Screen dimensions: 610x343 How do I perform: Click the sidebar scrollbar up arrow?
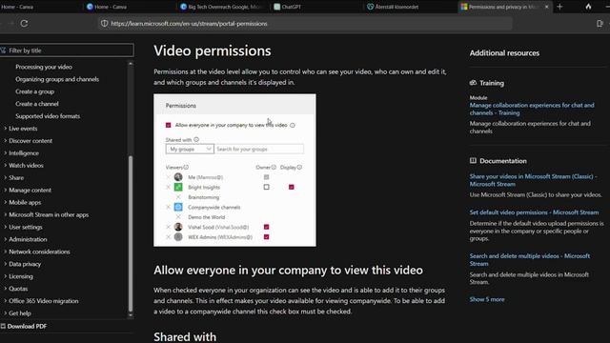point(131,64)
